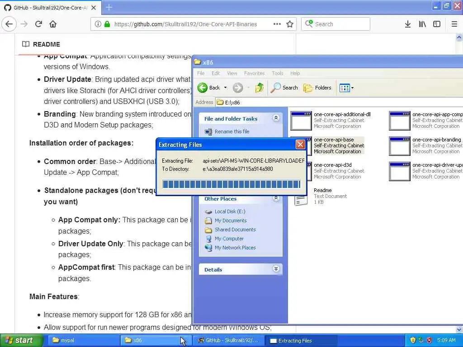Viewport: 463px width, 347px height.
Task: Click the extraction progress bar
Action: [231, 184]
